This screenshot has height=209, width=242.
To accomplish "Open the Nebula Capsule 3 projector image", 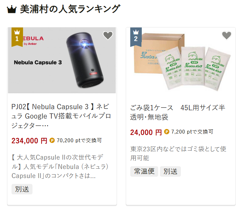I will (62, 60).
